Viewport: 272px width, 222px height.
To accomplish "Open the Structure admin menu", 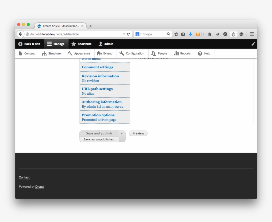I will click(52, 53).
